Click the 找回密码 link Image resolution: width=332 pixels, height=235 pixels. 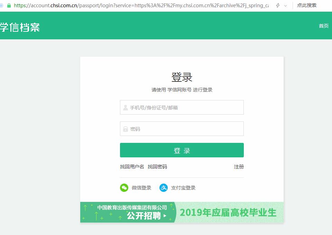tap(157, 167)
